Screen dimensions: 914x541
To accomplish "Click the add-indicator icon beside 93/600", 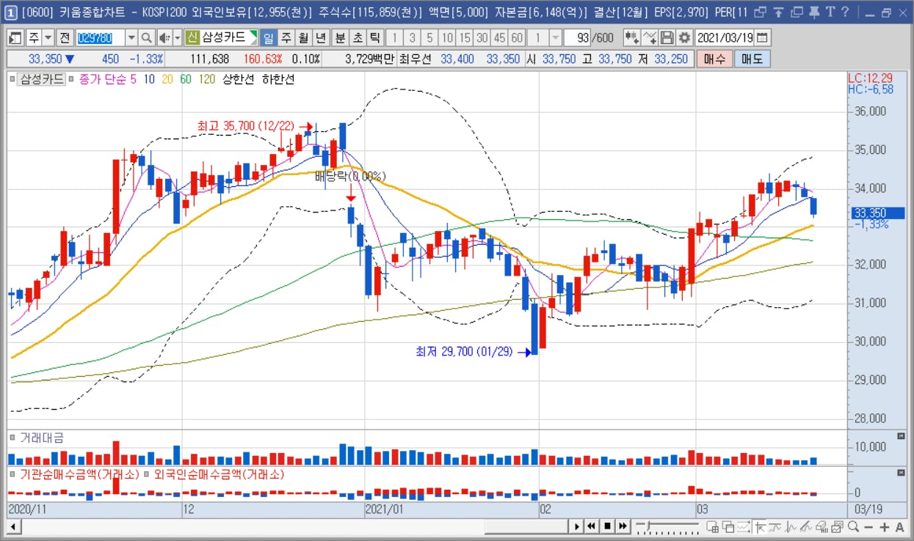I will click(x=631, y=38).
